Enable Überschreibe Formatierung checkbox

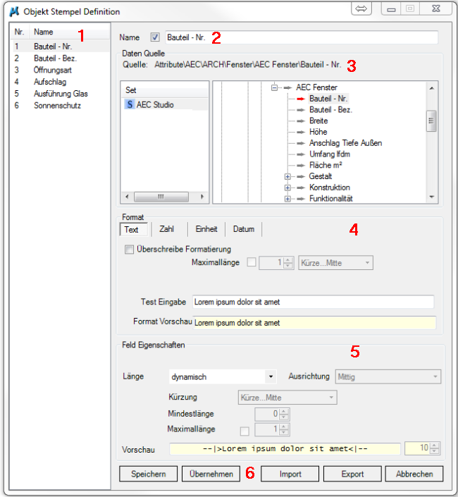(129, 250)
